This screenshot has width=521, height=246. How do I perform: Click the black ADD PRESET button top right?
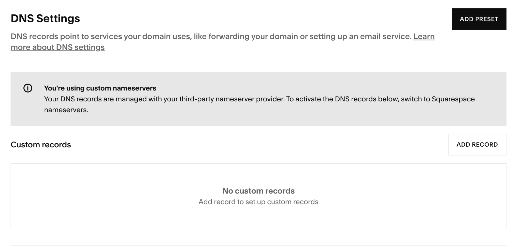479,19
